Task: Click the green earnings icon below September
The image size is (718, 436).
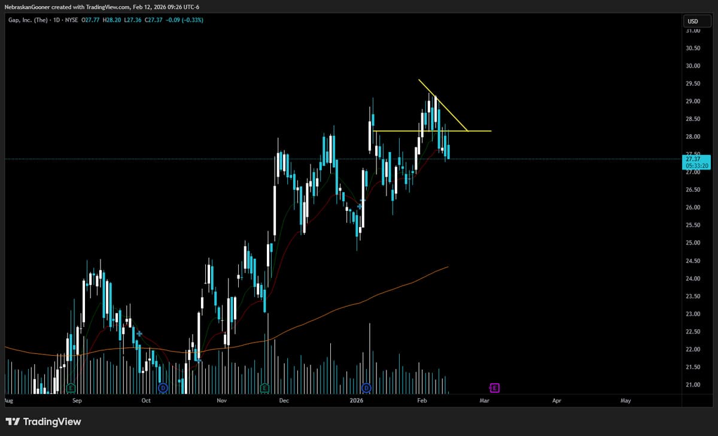Action: click(72, 387)
